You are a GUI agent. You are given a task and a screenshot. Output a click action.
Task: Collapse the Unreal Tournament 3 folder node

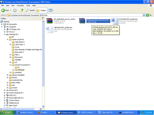(10, 65)
